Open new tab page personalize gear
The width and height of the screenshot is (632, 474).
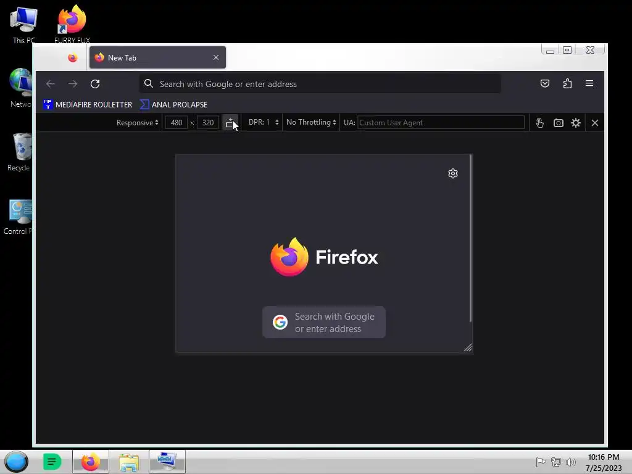point(453,173)
